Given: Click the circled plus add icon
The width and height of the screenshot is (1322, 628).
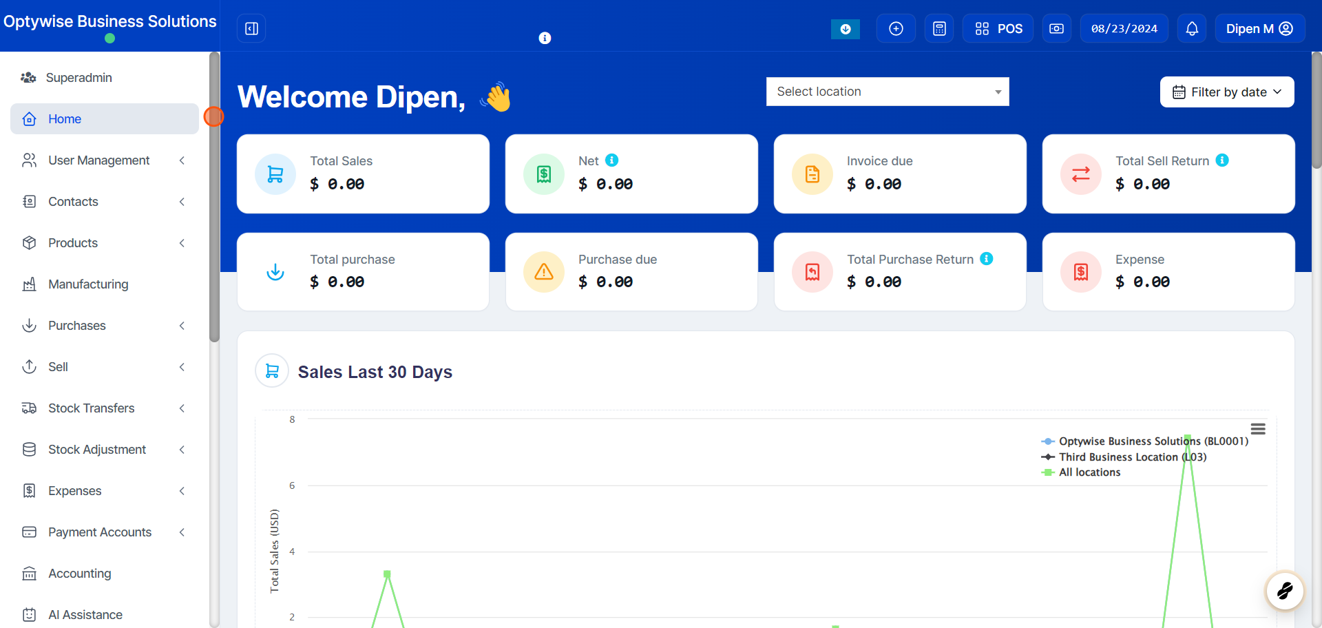Looking at the screenshot, I should pyautogui.click(x=896, y=28).
